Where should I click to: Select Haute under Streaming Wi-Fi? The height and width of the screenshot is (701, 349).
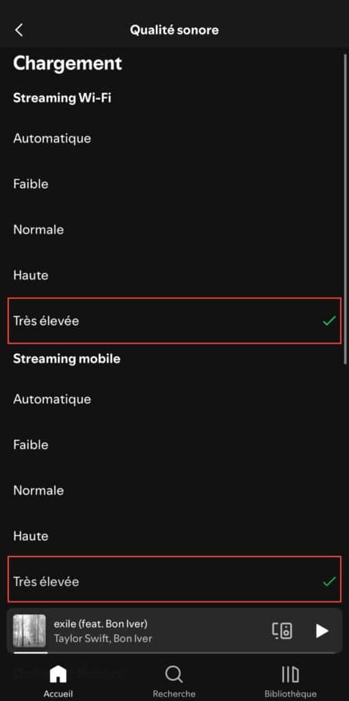coord(174,275)
